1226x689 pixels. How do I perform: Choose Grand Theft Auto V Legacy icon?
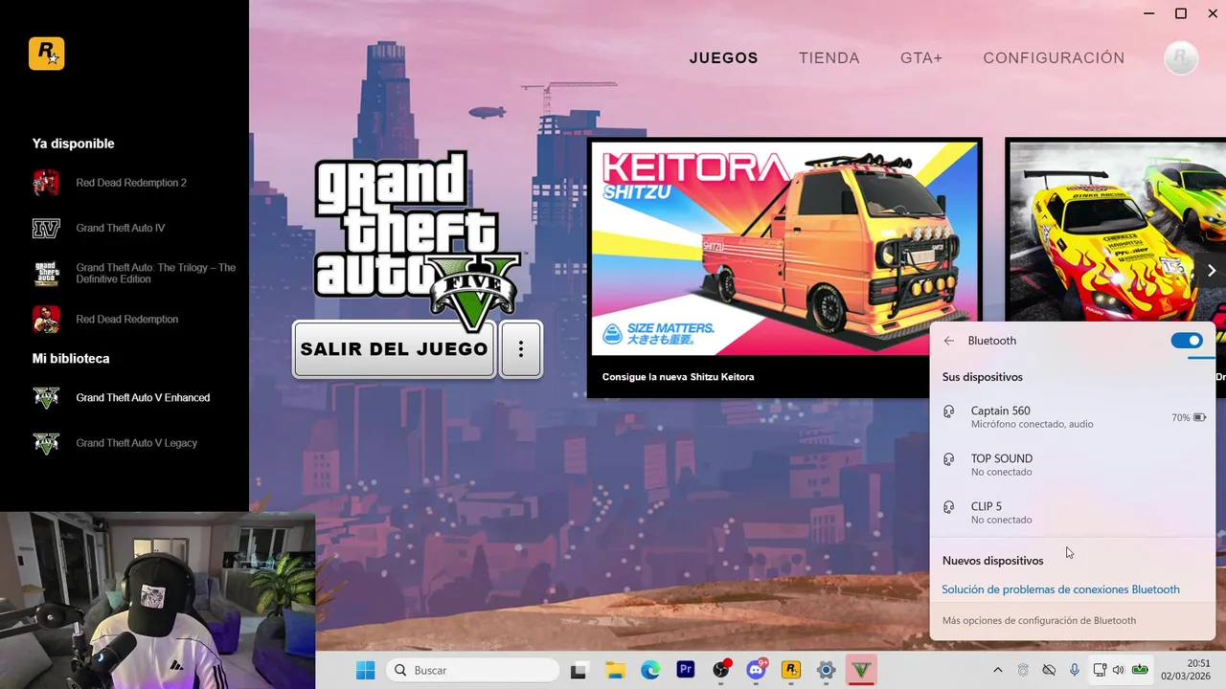click(x=46, y=443)
